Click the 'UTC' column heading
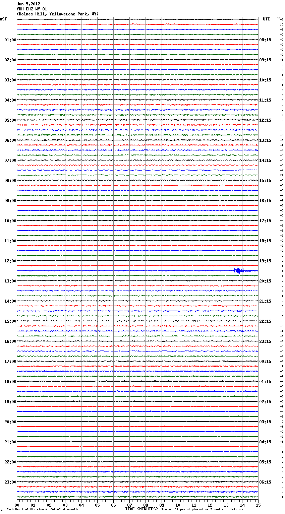The width and height of the screenshot is (285, 514). pyautogui.click(x=267, y=19)
